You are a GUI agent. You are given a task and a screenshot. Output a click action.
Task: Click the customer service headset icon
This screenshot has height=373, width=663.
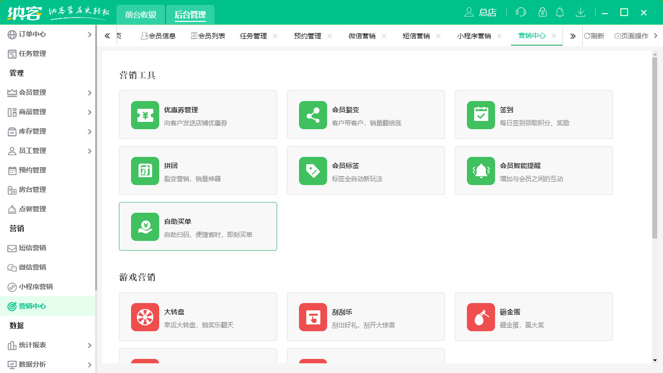[x=521, y=13]
